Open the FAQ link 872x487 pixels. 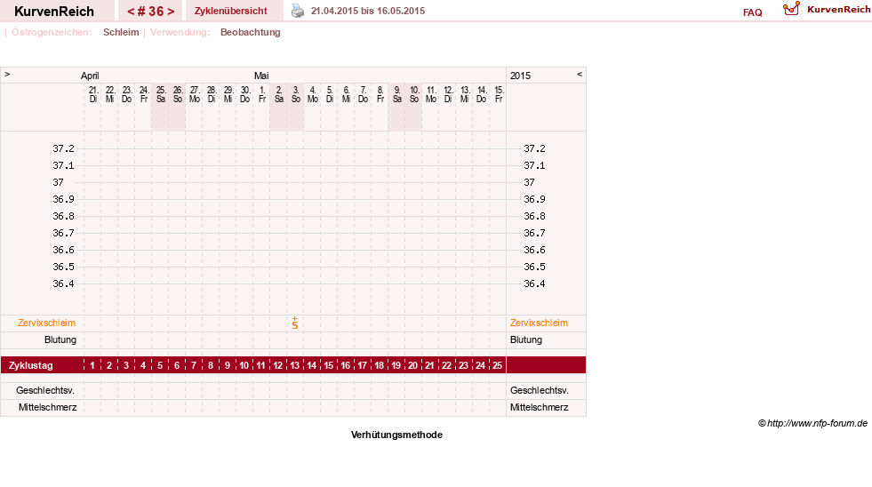(x=752, y=12)
